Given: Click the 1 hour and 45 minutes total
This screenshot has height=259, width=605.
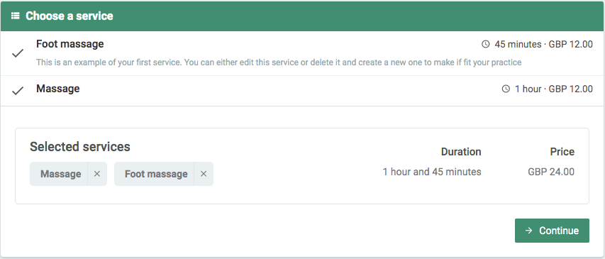Looking at the screenshot, I should click(432, 172).
